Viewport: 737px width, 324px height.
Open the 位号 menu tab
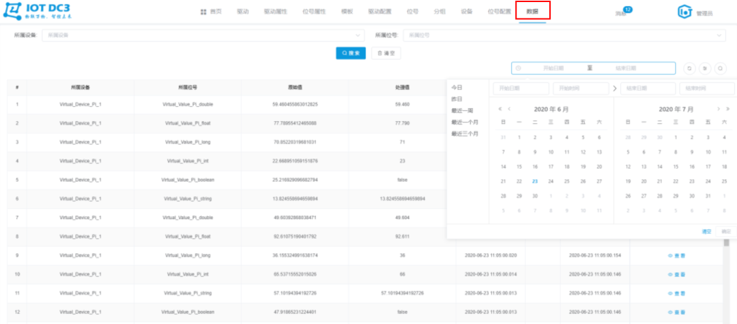tap(412, 12)
